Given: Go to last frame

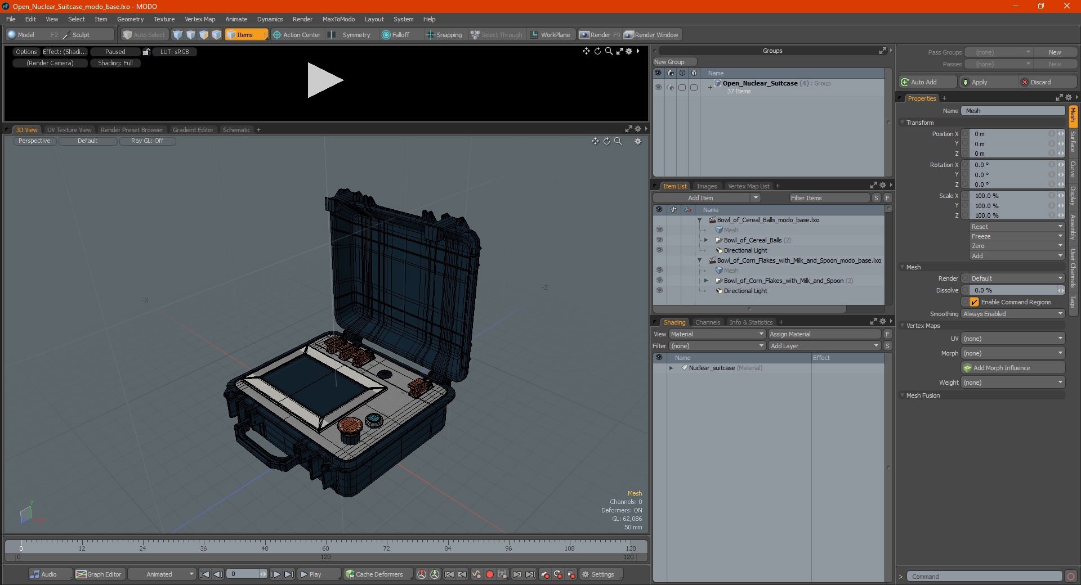Looking at the screenshot, I should point(289,574).
